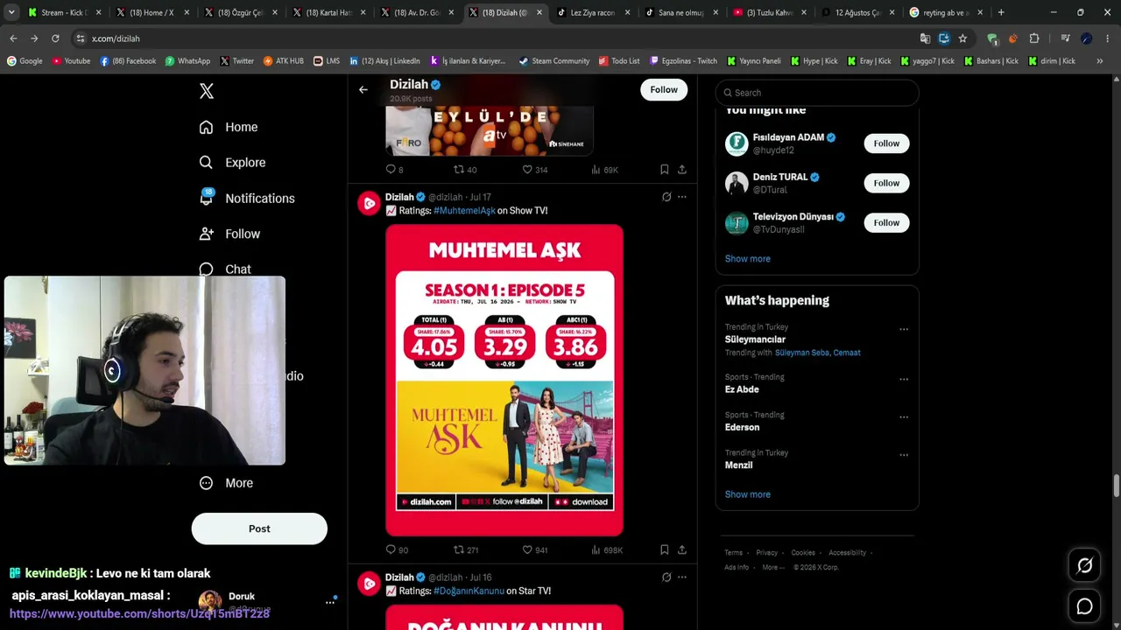This screenshot has width=1121, height=630.
Task: Switch to the Tuzlu Kahve YouTube tab
Action: (769, 12)
